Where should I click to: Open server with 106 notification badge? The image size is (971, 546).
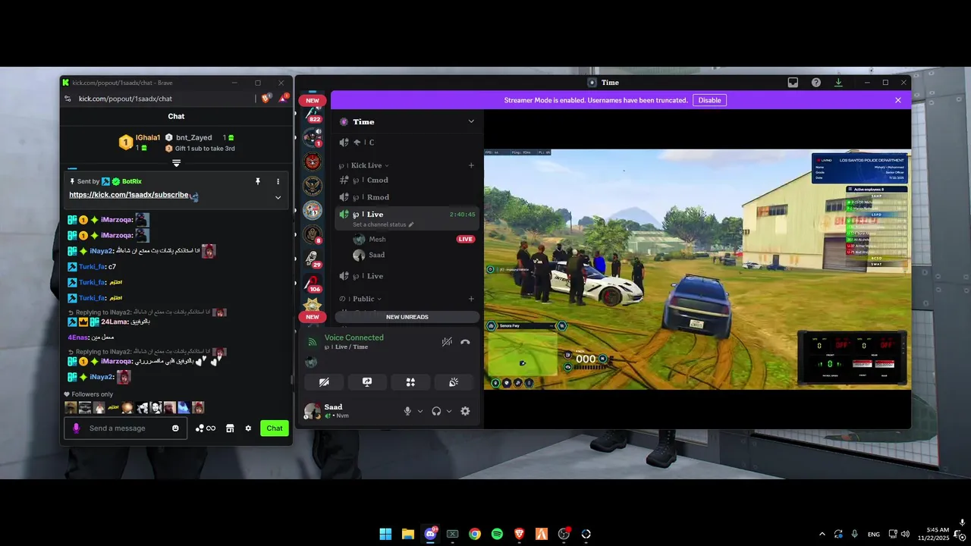click(x=313, y=283)
